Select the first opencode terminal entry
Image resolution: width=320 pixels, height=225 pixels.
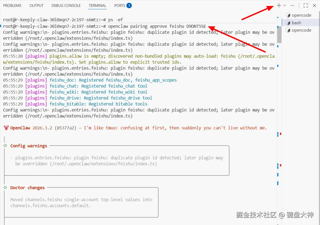coord(300,15)
